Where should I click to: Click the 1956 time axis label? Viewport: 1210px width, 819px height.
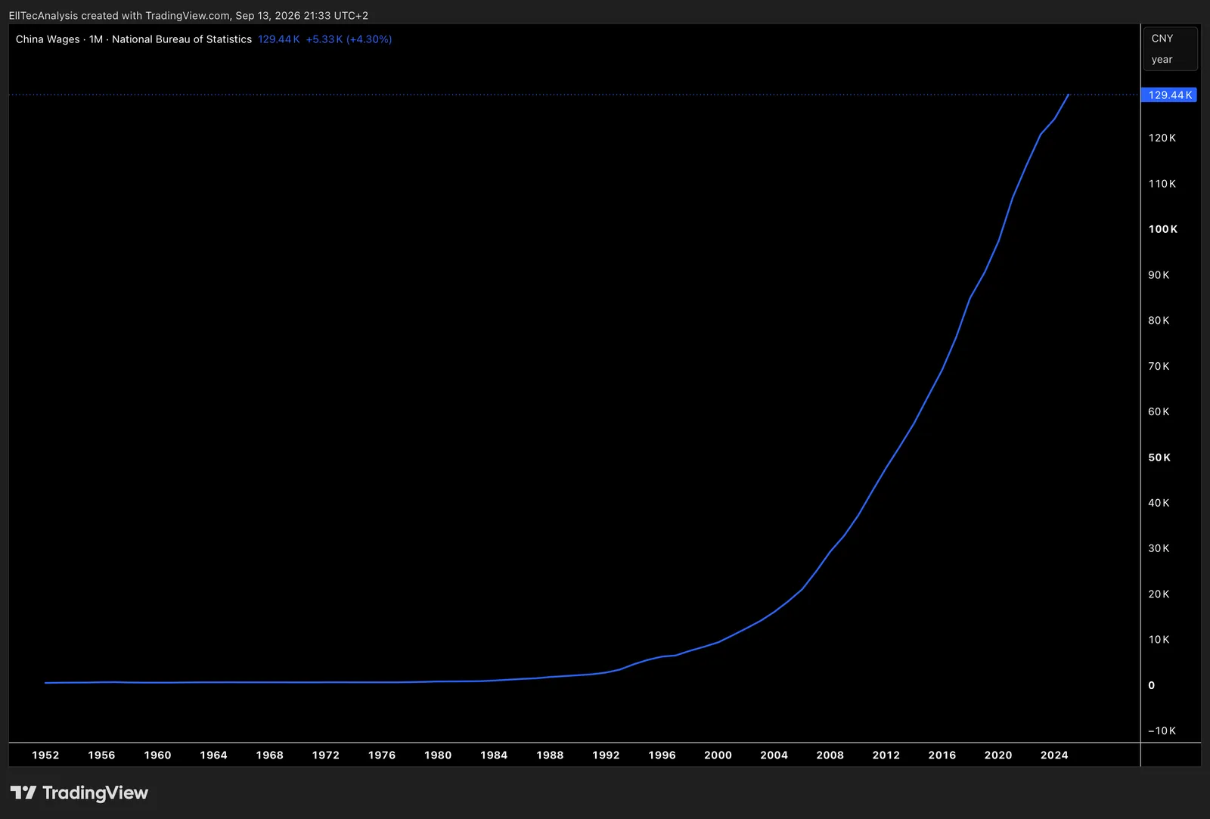pos(101,755)
